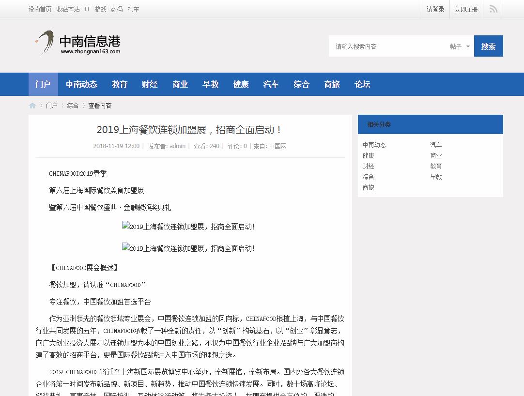This screenshot has height=396, width=524.
Task: Open the 游戏 link in top bar
Action: 100,9
